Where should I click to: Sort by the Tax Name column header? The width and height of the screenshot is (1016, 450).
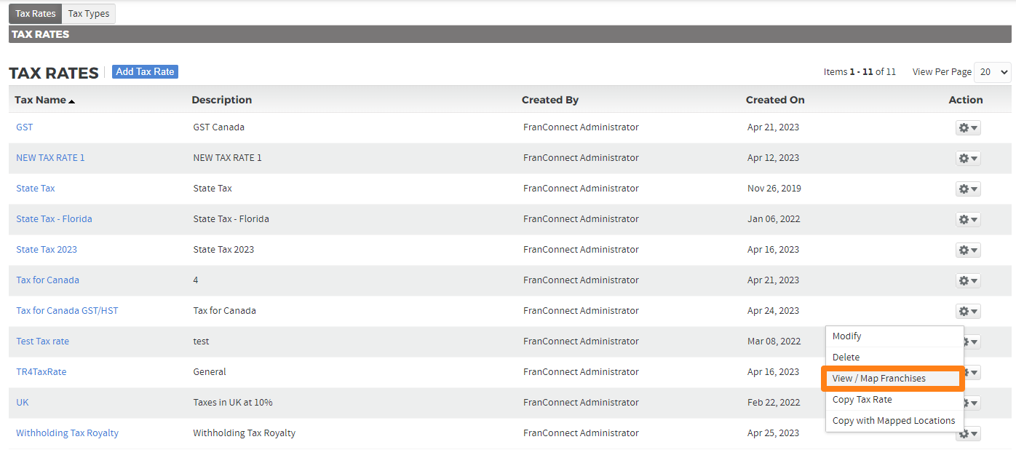tap(41, 100)
